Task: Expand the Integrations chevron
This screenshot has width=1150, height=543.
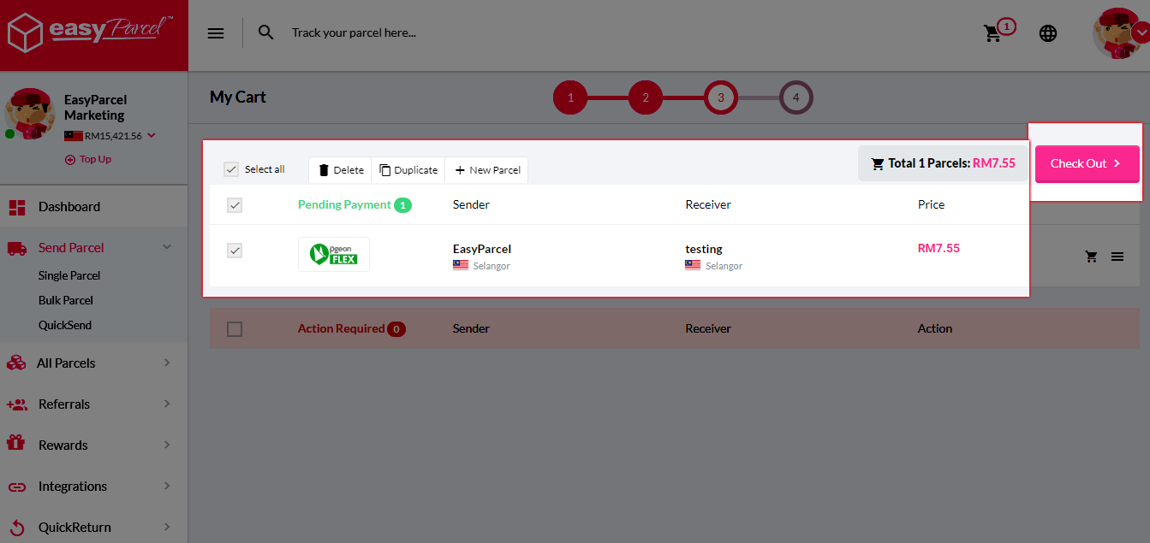Action: point(167,486)
